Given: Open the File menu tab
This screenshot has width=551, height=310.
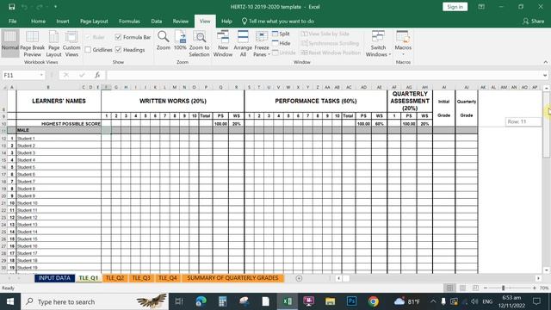Looking at the screenshot, I should tap(13, 21).
